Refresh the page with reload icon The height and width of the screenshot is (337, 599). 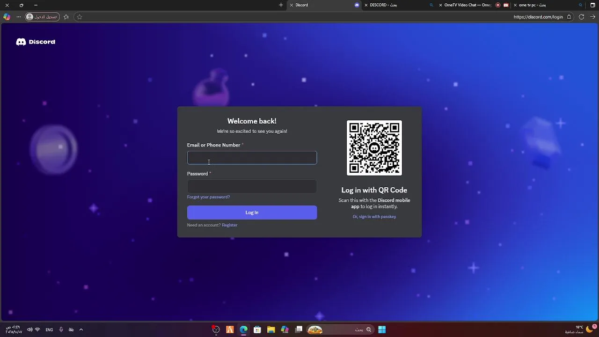pyautogui.click(x=581, y=17)
